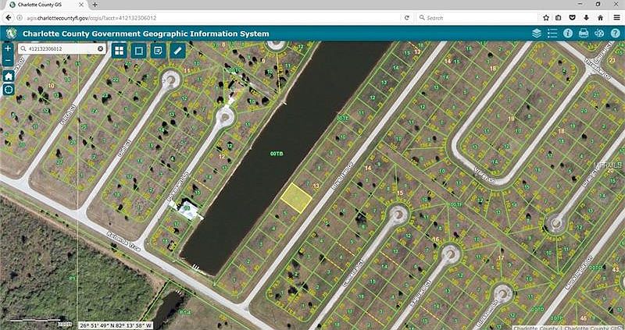The width and height of the screenshot is (625, 330).
Task: Select the highlighted yellow parcel
Action: pos(295,197)
